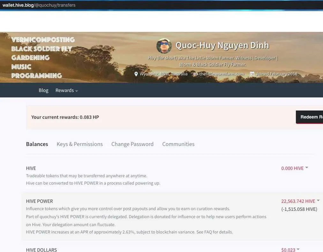The image size is (323, 252).
Task: Click the 'APR of approximately 2.63%' line
Action: pyautogui.click(x=129, y=232)
